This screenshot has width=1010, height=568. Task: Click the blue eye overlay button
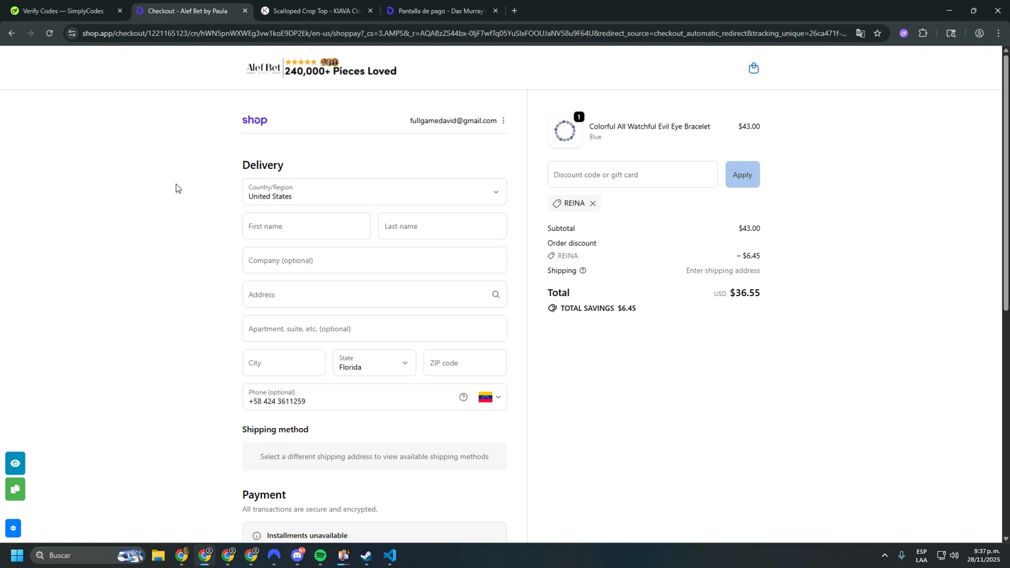pos(15,463)
